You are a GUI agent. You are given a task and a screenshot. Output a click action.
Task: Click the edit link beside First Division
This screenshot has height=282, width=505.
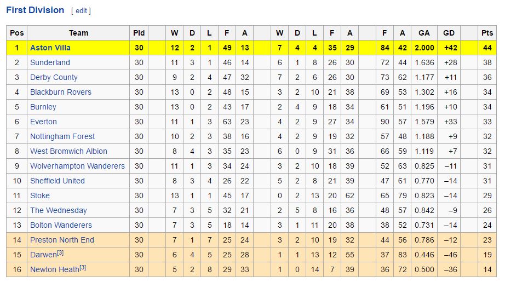(x=81, y=11)
